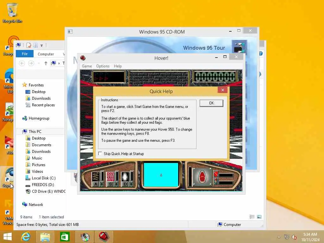Show hidden tray icons arrow

[x=279, y=237]
